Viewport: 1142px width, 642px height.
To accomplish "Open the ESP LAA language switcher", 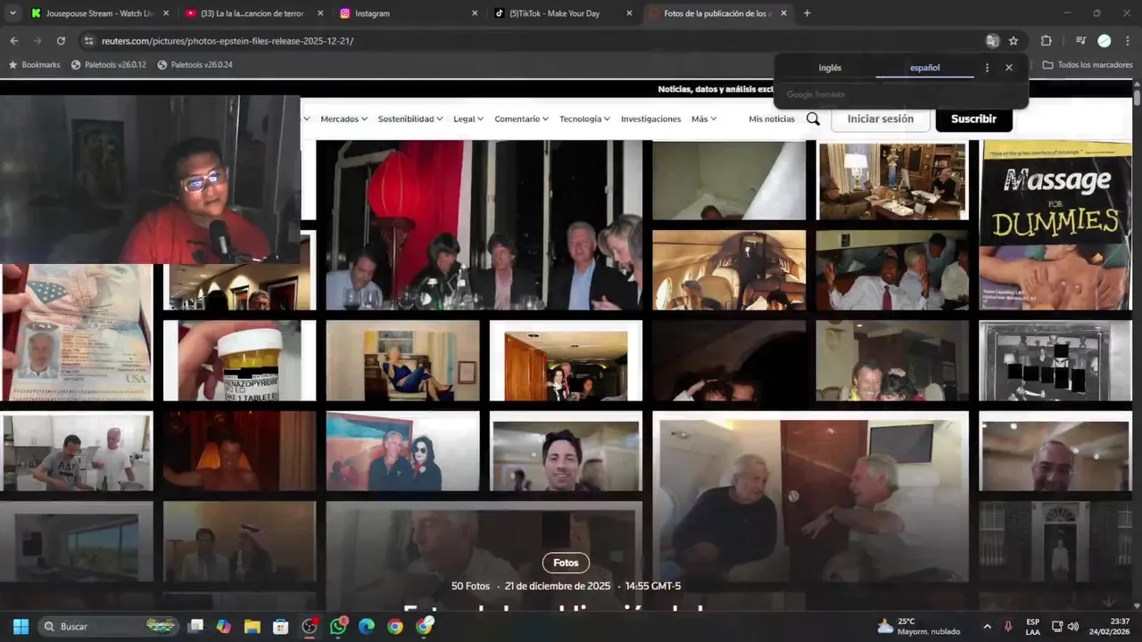I will [x=1032, y=626].
